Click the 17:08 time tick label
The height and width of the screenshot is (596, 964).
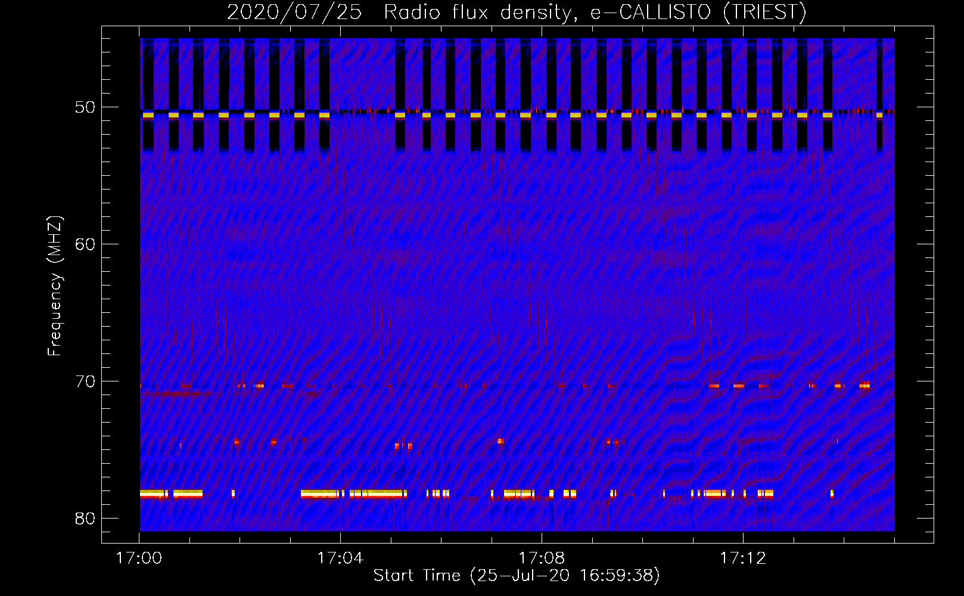[x=542, y=558]
